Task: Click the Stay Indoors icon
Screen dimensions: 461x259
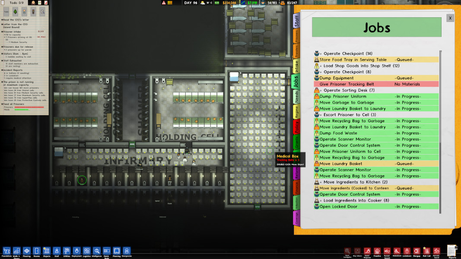Action: click(357, 251)
